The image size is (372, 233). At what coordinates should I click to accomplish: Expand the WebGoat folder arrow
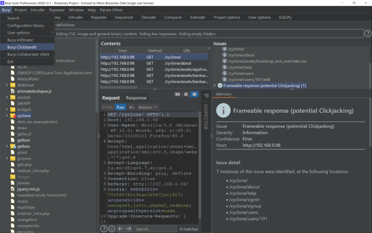[x=7, y=85]
